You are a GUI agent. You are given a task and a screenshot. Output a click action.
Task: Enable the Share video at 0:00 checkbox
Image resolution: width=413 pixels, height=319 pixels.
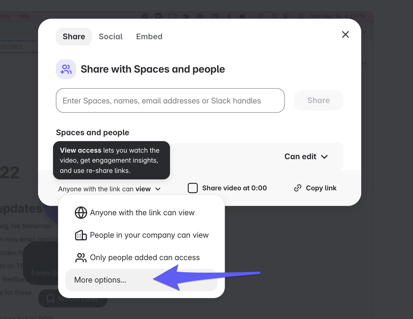[x=193, y=188]
